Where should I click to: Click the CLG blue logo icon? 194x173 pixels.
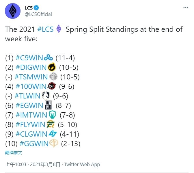click(53, 134)
